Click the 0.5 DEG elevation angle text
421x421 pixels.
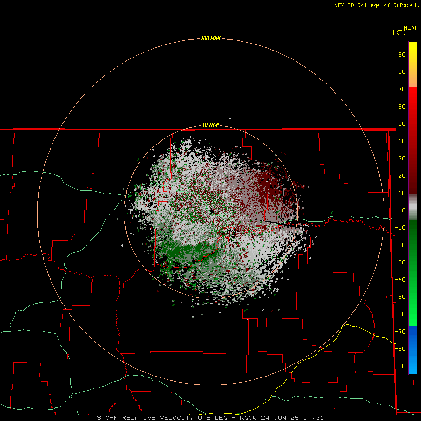click(x=212, y=418)
